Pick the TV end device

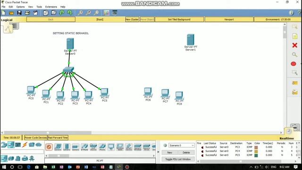[x=111, y=147]
